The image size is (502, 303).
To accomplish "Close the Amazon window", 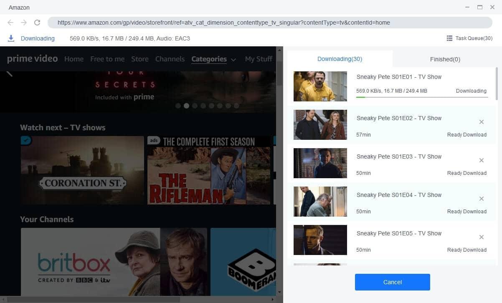I will pos(493,7).
